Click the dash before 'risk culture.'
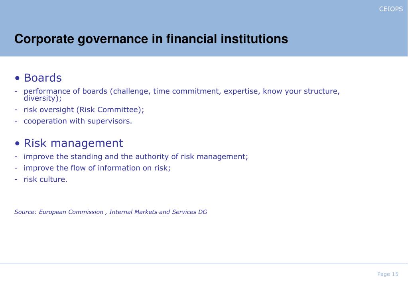The image size is (408, 282). [x=16, y=180]
